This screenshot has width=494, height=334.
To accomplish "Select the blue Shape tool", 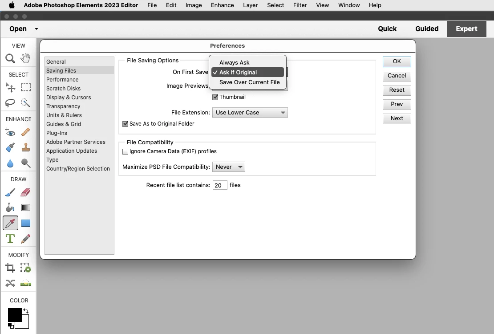I will click(x=25, y=223).
